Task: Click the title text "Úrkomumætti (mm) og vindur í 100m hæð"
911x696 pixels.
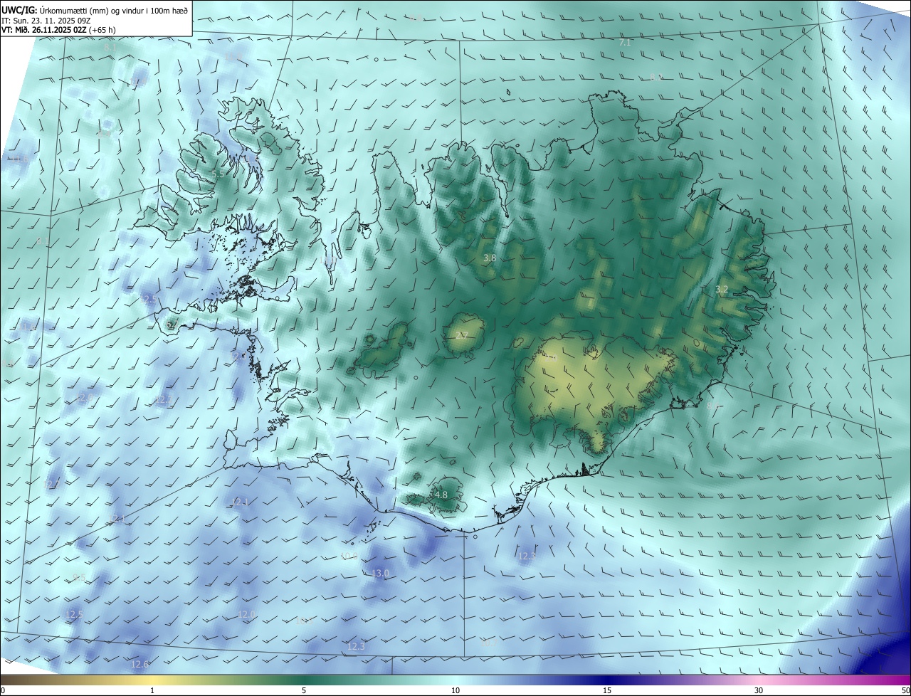Action: pyautogui.click(x=113, y=11)
